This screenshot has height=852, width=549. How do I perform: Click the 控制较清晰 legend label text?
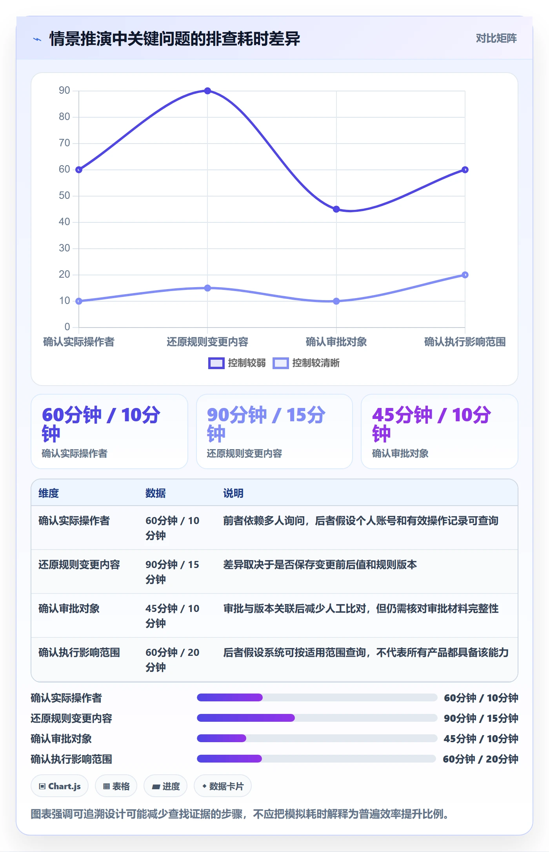[x=316, y=363]
